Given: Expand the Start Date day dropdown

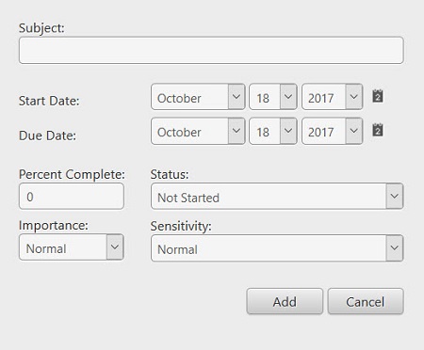Looking at the screenshot, I should [272, 97].
